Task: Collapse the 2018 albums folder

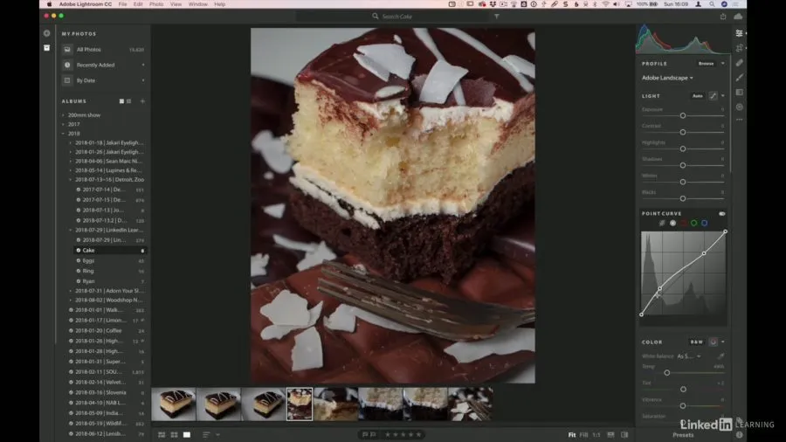Action: click(x=63, y=134)
